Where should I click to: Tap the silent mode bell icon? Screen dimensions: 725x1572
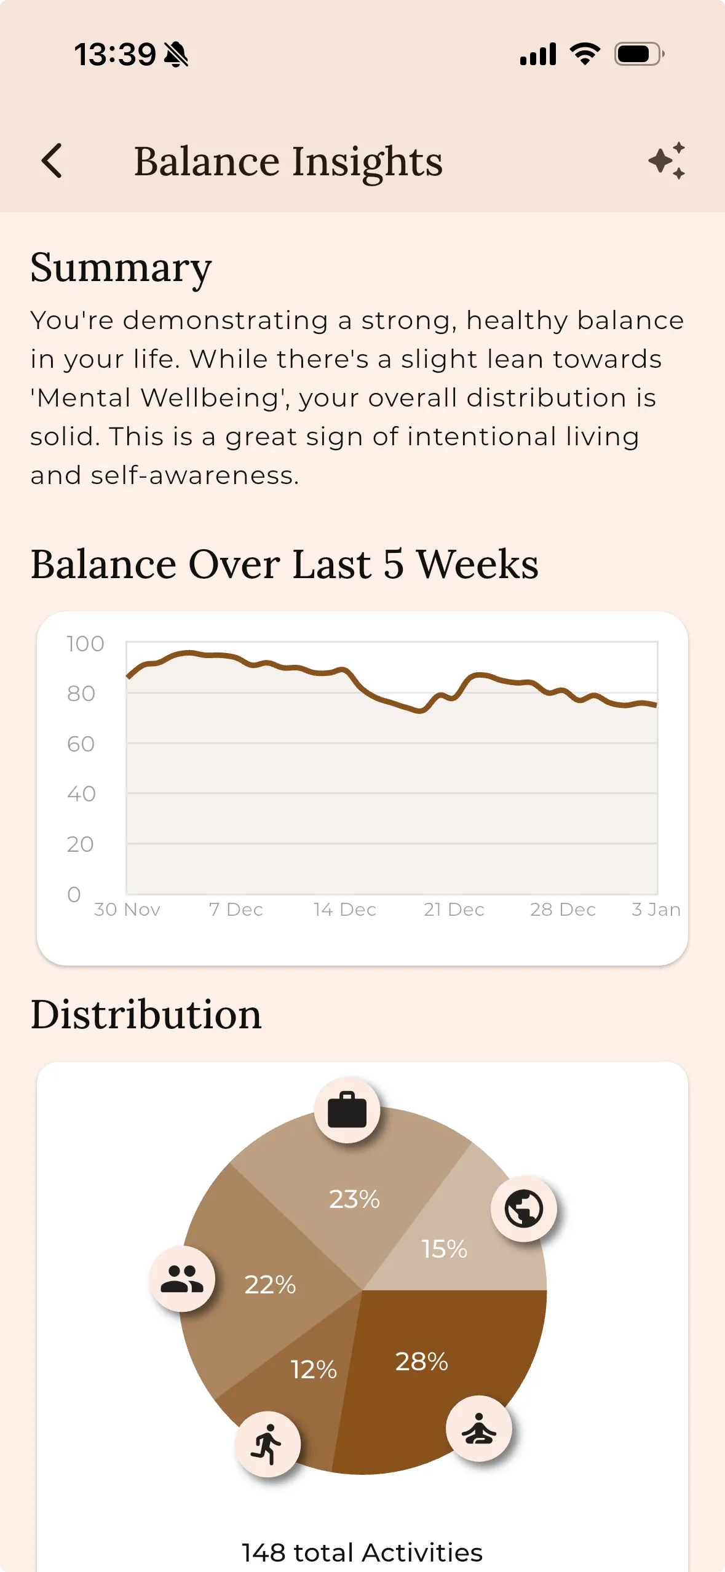click(x=176, y=55)
